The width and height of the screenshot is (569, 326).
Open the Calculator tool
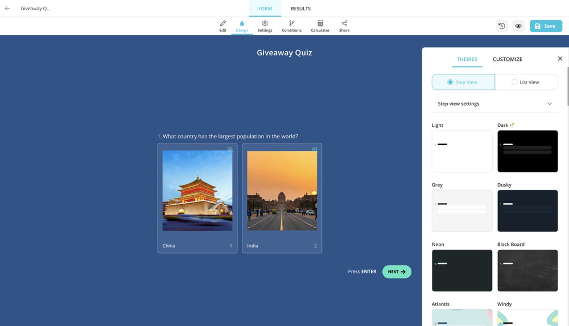click(320, 26)
